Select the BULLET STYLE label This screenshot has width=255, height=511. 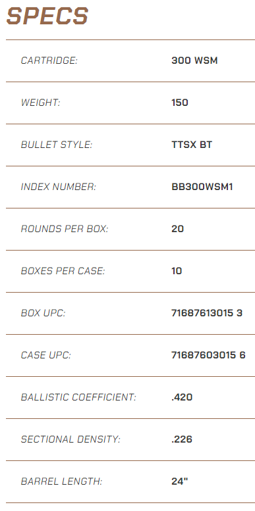[57, 145]
